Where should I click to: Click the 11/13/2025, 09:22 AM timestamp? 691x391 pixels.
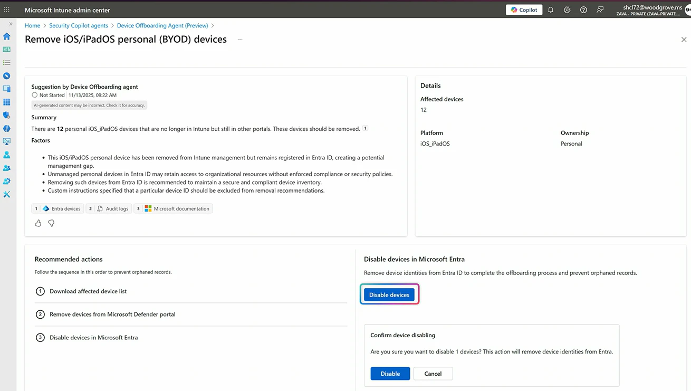point(92,95)
